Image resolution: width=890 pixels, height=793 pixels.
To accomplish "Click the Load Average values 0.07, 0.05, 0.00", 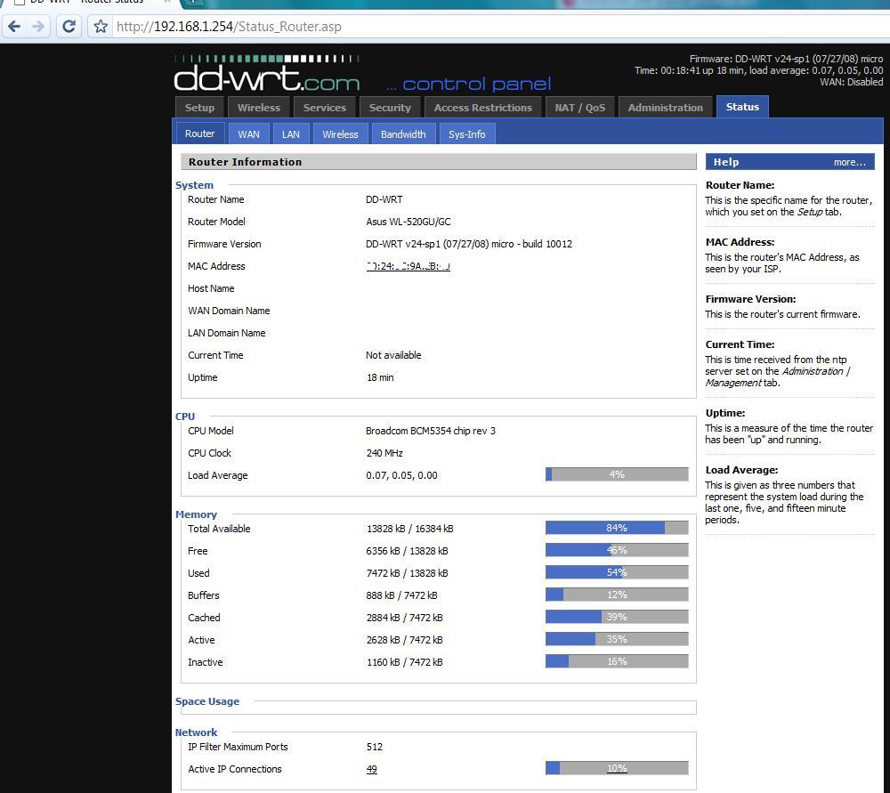I will [401, 475].
